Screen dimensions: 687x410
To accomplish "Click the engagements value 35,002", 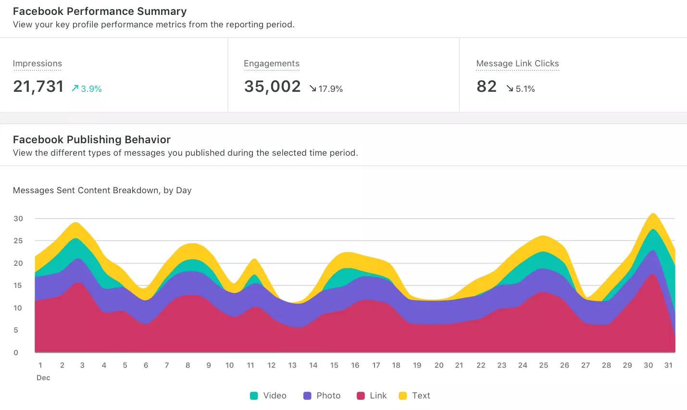I will (273, 87).
